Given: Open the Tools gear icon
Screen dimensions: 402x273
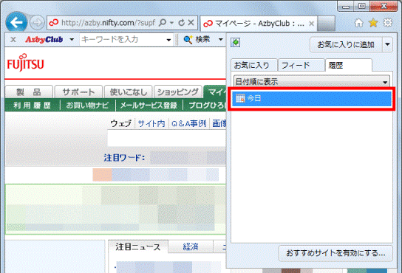Looking at the screenshot, I should [388, 23].
